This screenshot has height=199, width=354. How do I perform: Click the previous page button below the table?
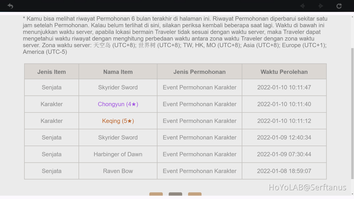click(156, 196)
